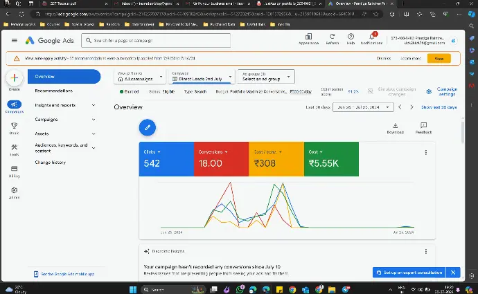The height and width of the screenshot is (294, 478).
Task: Click the Simulate campaign changes icon
Action: pyautogui.click(x=371, y=91)
